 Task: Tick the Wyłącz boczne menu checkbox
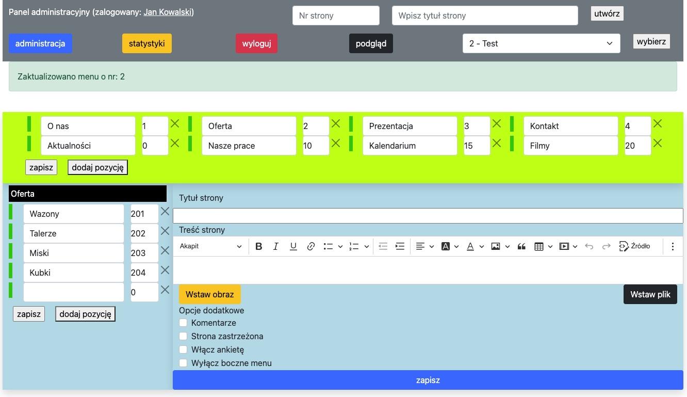[183, 363]
